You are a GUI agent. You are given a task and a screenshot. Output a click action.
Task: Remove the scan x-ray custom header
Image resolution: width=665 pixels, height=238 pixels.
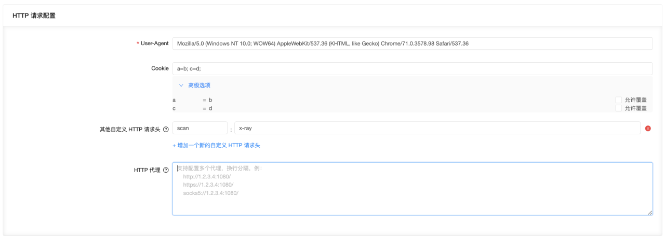coord(648,128)
